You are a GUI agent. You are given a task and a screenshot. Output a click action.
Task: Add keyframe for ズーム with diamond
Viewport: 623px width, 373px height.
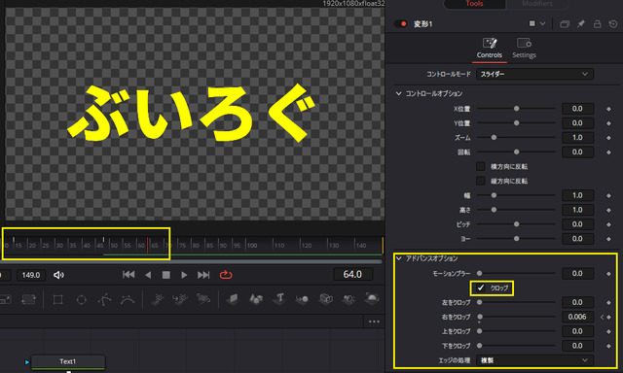tap(608, 138)
